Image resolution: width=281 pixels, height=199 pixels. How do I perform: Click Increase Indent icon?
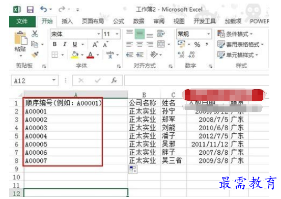click(139, 54)
